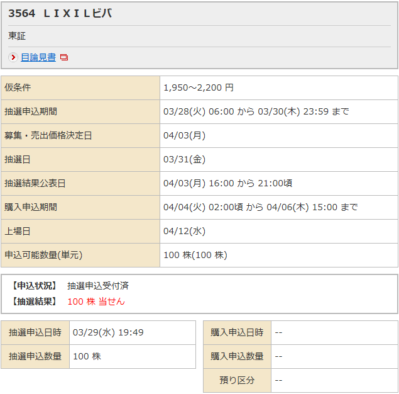Select '04/03(月) 16:00 から 21:00頃' value

[x=227, y=184]
